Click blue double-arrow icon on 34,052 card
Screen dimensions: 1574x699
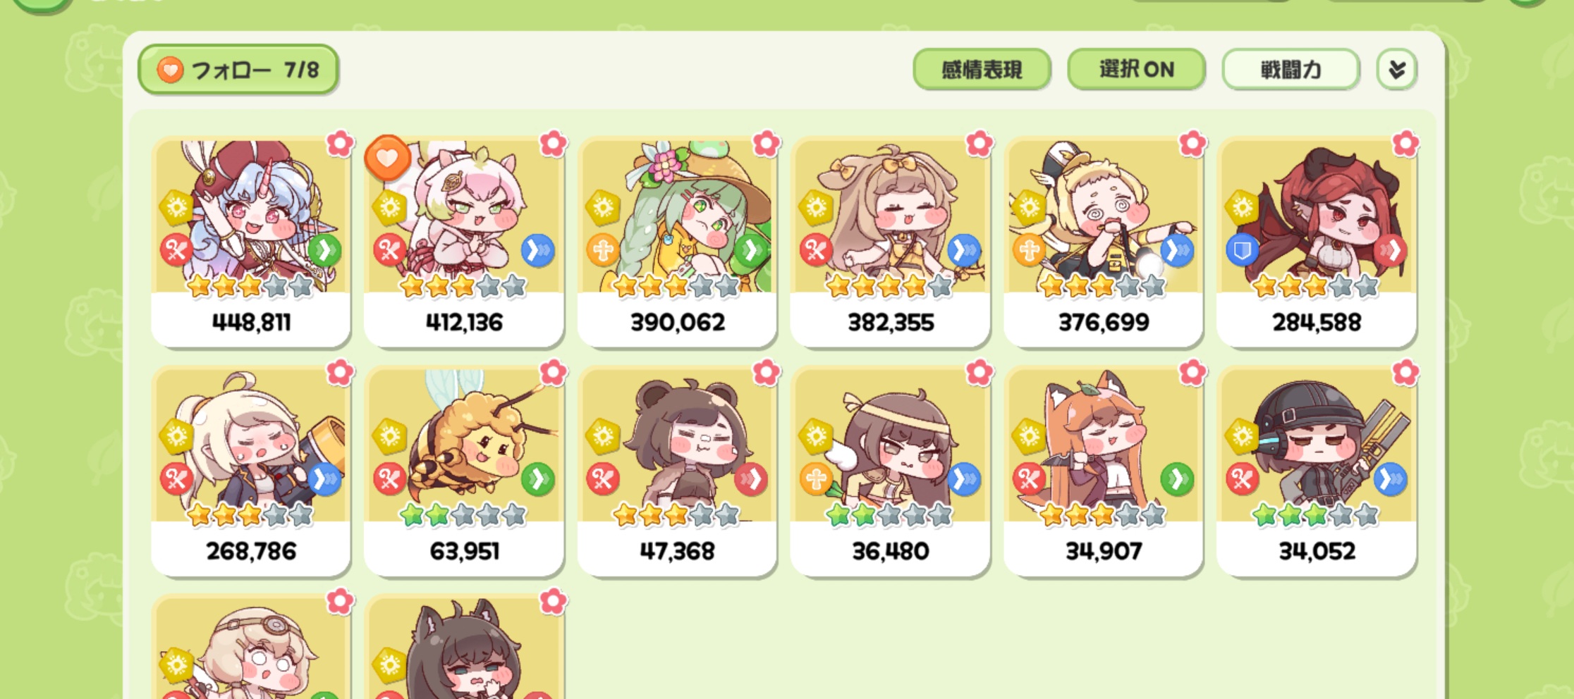1391,479
